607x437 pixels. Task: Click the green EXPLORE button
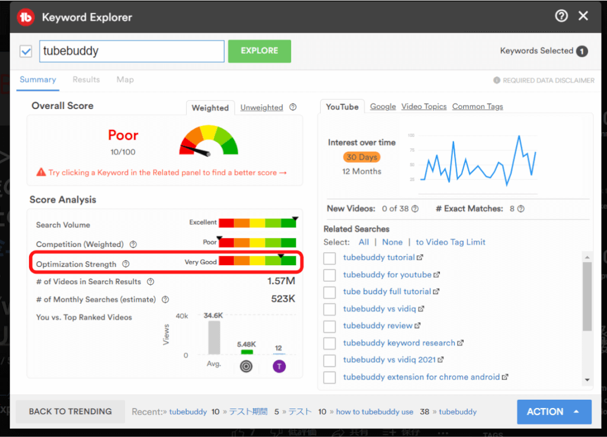[260, 51]
